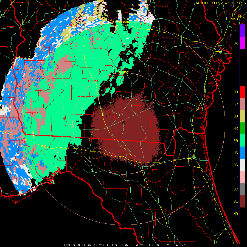Screen dimensions: 247x247
Task: Click the '14:53' timestamp text
Action: (x=179, y=245)
